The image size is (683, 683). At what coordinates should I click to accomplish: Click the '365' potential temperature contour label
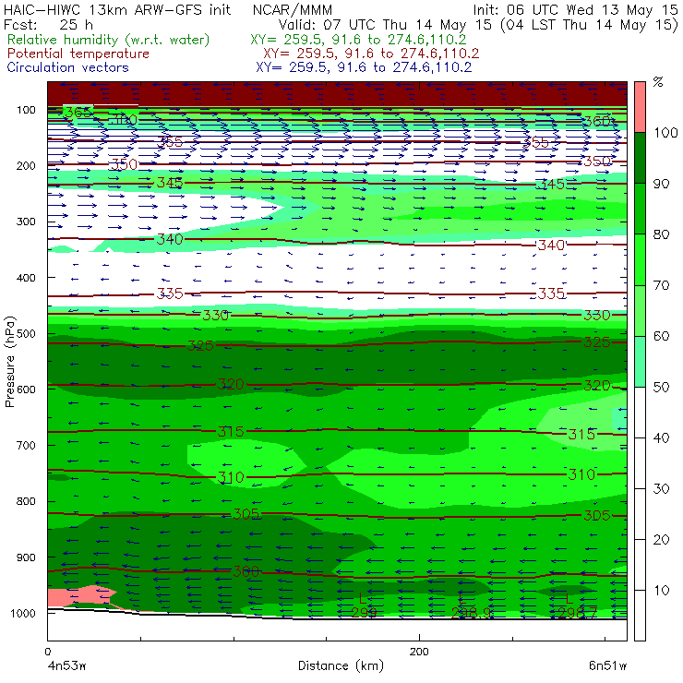tap(78, 113)
